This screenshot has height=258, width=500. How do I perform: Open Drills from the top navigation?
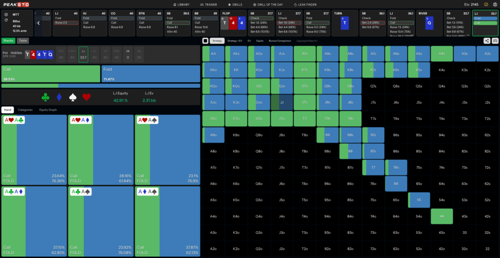pyautogui.click(x=235, y=4)
